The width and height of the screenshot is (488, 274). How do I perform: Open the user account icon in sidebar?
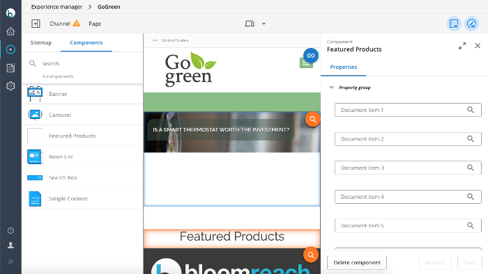[10, 245]
